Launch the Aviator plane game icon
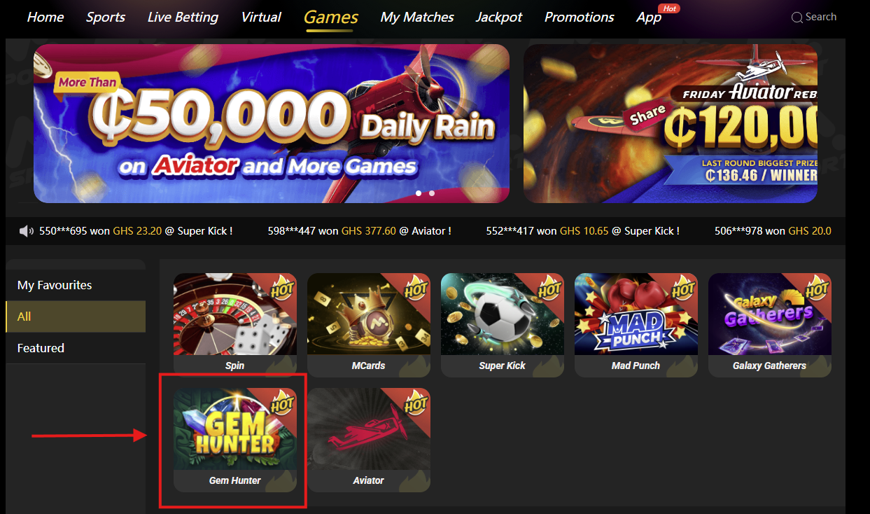 pyautogui.click(x=369, y=440)
